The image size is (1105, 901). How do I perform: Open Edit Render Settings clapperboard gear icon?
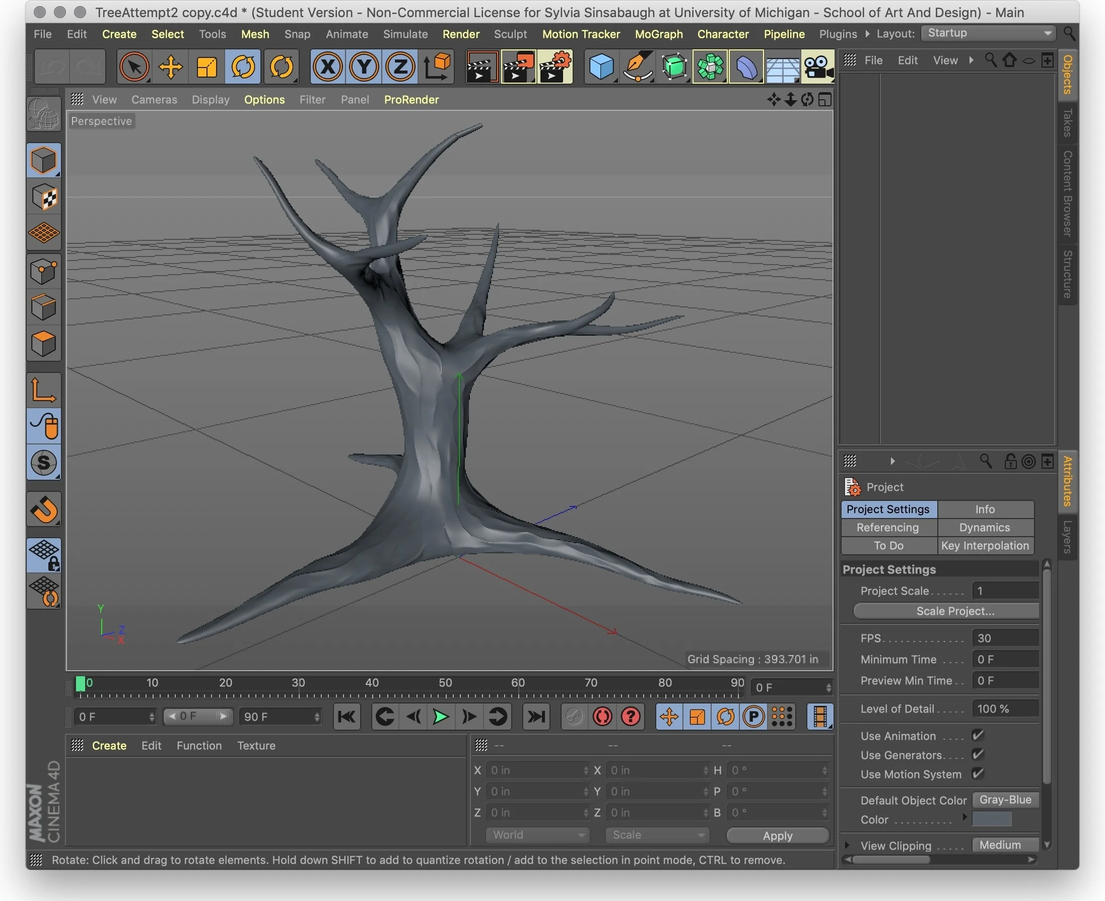555,67
